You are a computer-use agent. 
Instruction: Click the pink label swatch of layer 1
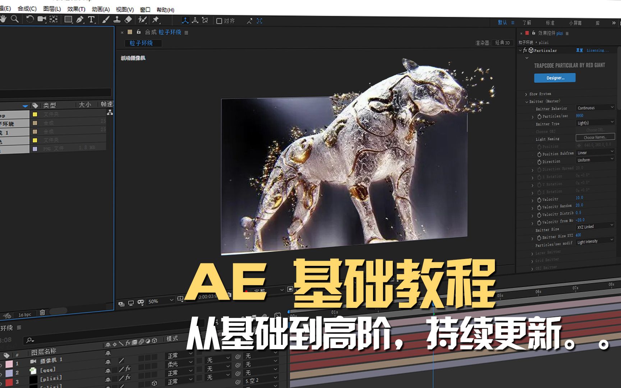click(9, 364)
